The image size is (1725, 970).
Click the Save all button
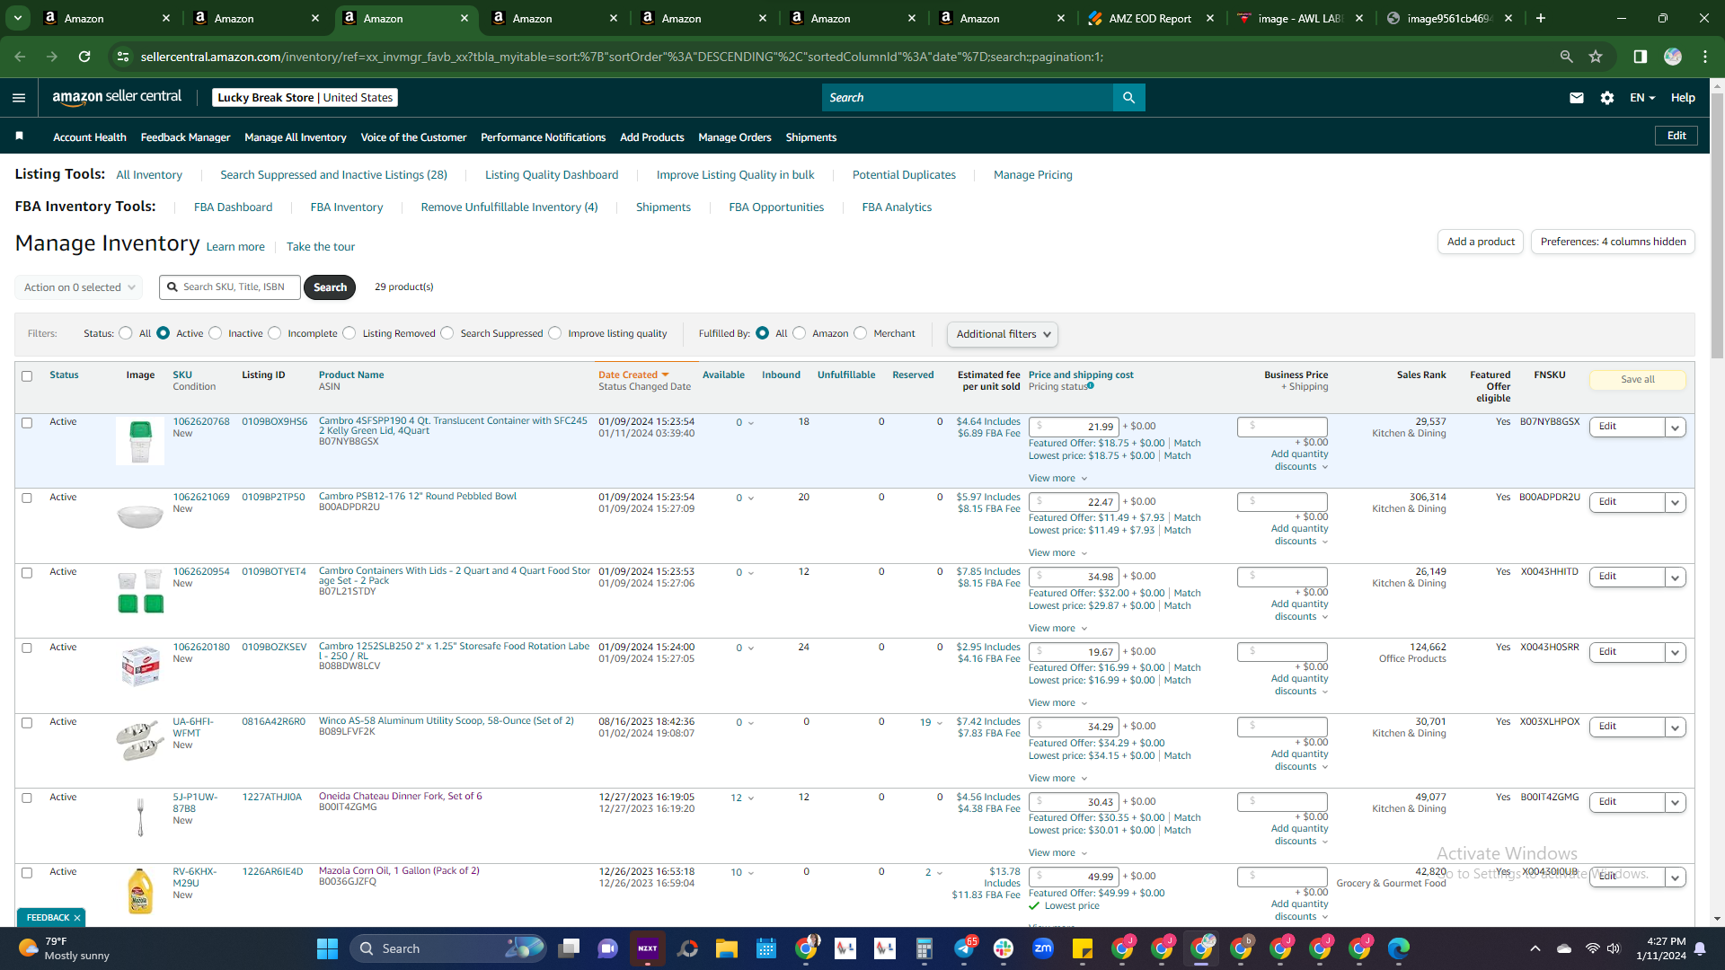coord(1637,380)
